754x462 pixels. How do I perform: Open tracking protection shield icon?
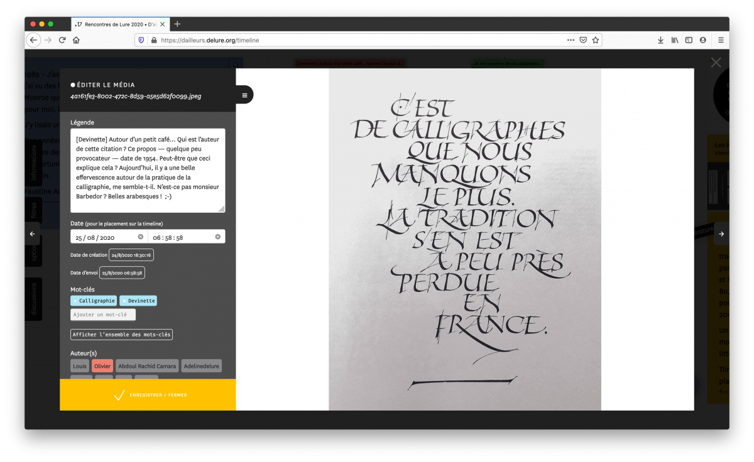(x=141, y=40)
